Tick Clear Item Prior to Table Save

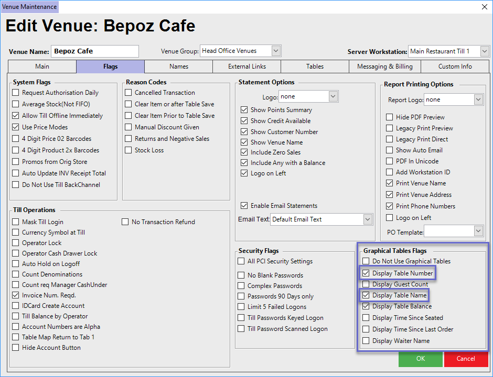(x=128, y=116)
